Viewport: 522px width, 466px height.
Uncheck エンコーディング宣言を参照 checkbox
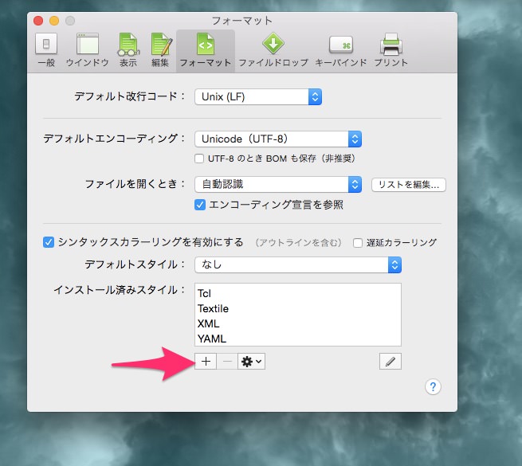click(x=200, y=205)
